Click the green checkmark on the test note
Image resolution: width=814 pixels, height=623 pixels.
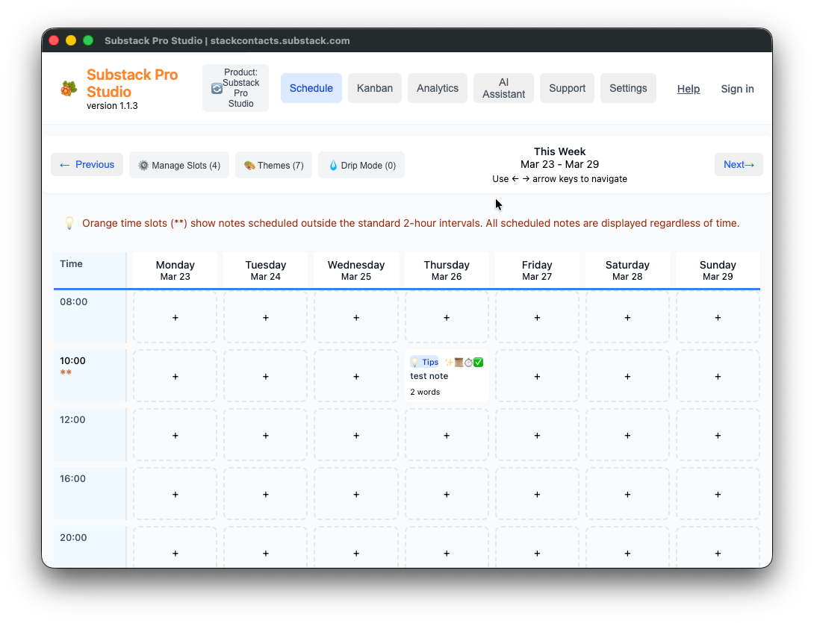coord(478,362)
